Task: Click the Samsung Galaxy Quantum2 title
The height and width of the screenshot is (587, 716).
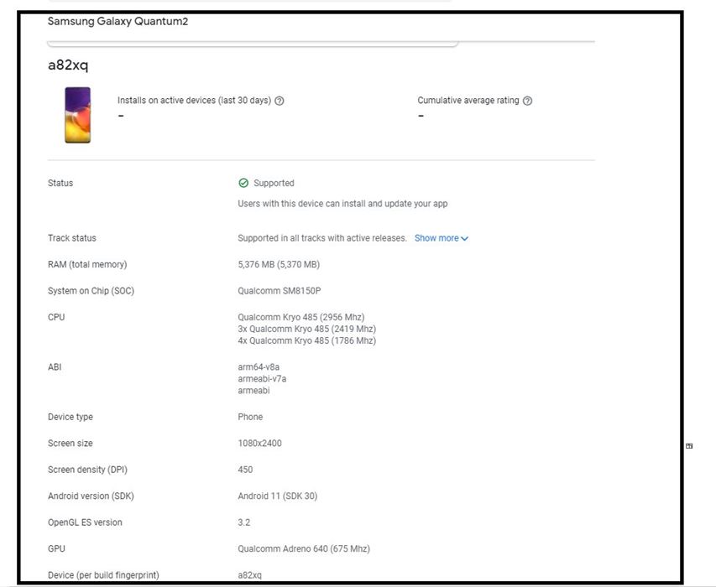Action: point(118,22)
